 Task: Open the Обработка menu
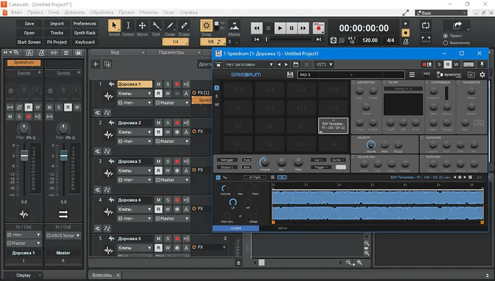pos(102,12)
